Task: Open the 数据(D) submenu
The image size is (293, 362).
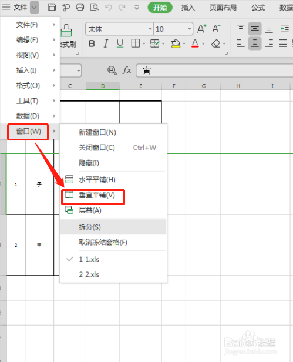Action: tap(30, 116)
